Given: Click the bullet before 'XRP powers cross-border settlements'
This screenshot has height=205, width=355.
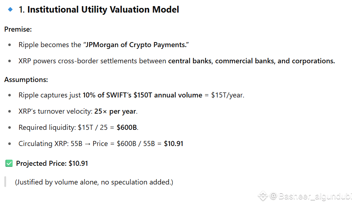Looking at the screenshot, I should coord(10,61).
